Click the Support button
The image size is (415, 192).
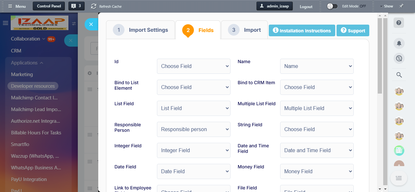353,30
